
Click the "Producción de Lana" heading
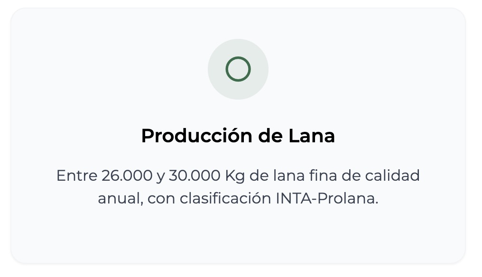(238, 136)
